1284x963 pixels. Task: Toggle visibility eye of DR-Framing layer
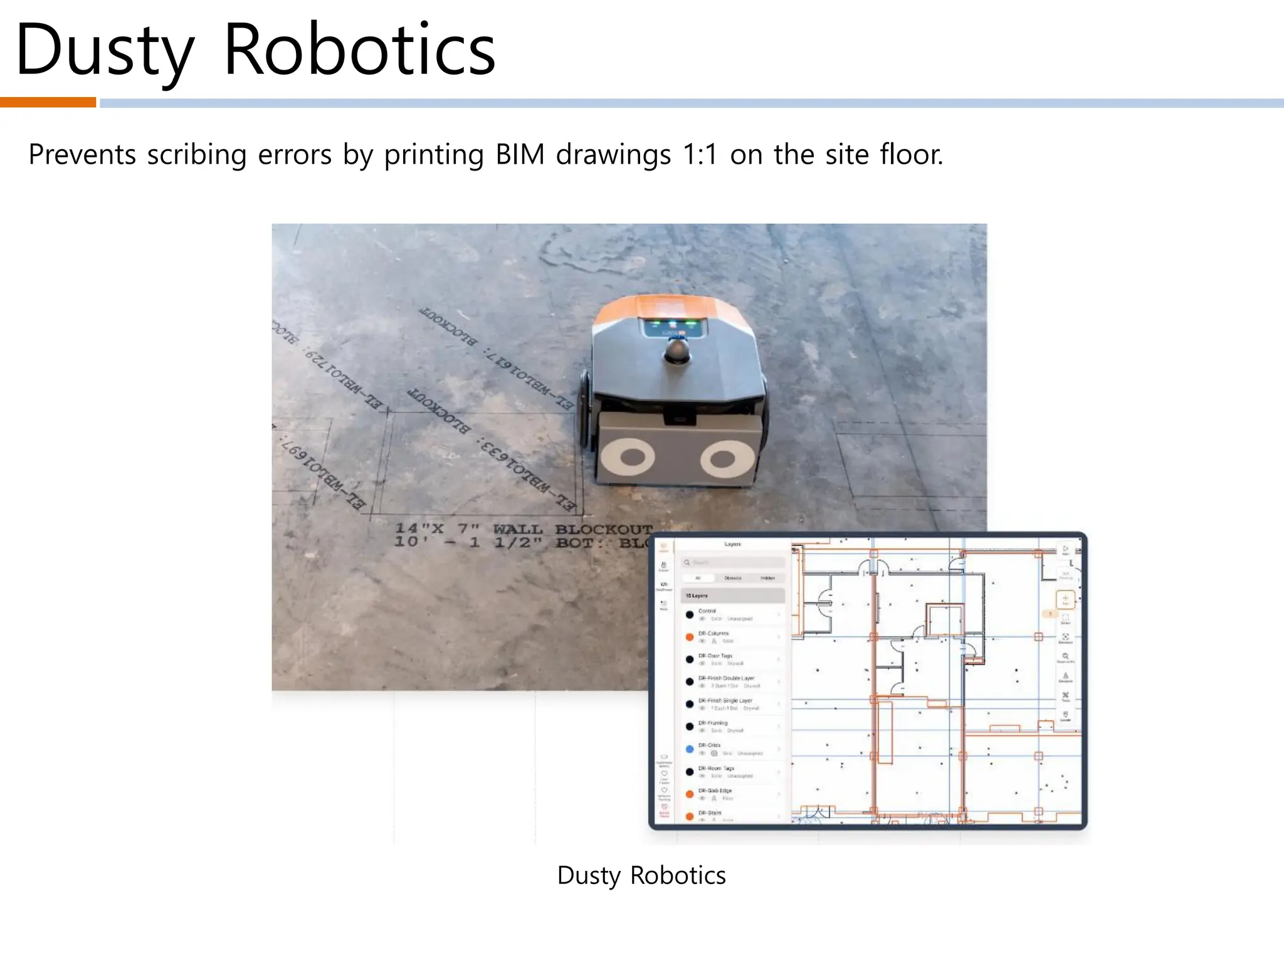point(702,730)
